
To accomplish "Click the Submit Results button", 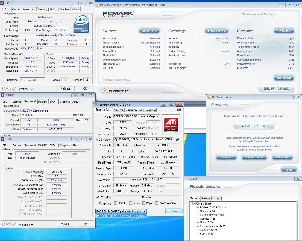I will point(254,126).
